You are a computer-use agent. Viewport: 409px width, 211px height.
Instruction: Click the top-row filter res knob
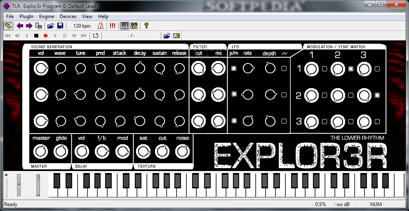219,68
